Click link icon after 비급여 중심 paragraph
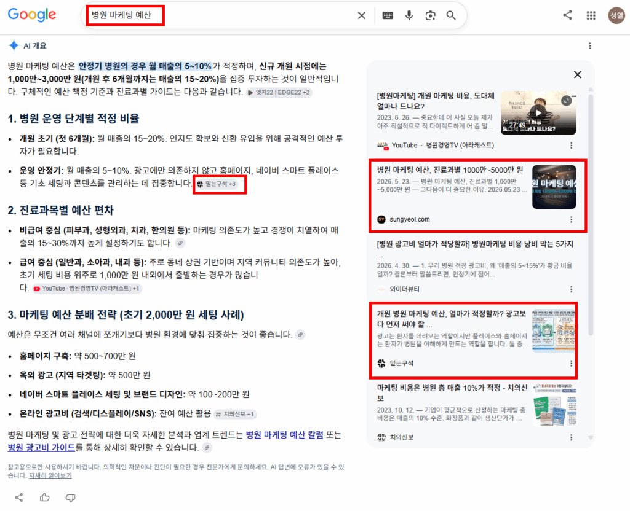Screen dimensions: 630x511 point(180,243)
